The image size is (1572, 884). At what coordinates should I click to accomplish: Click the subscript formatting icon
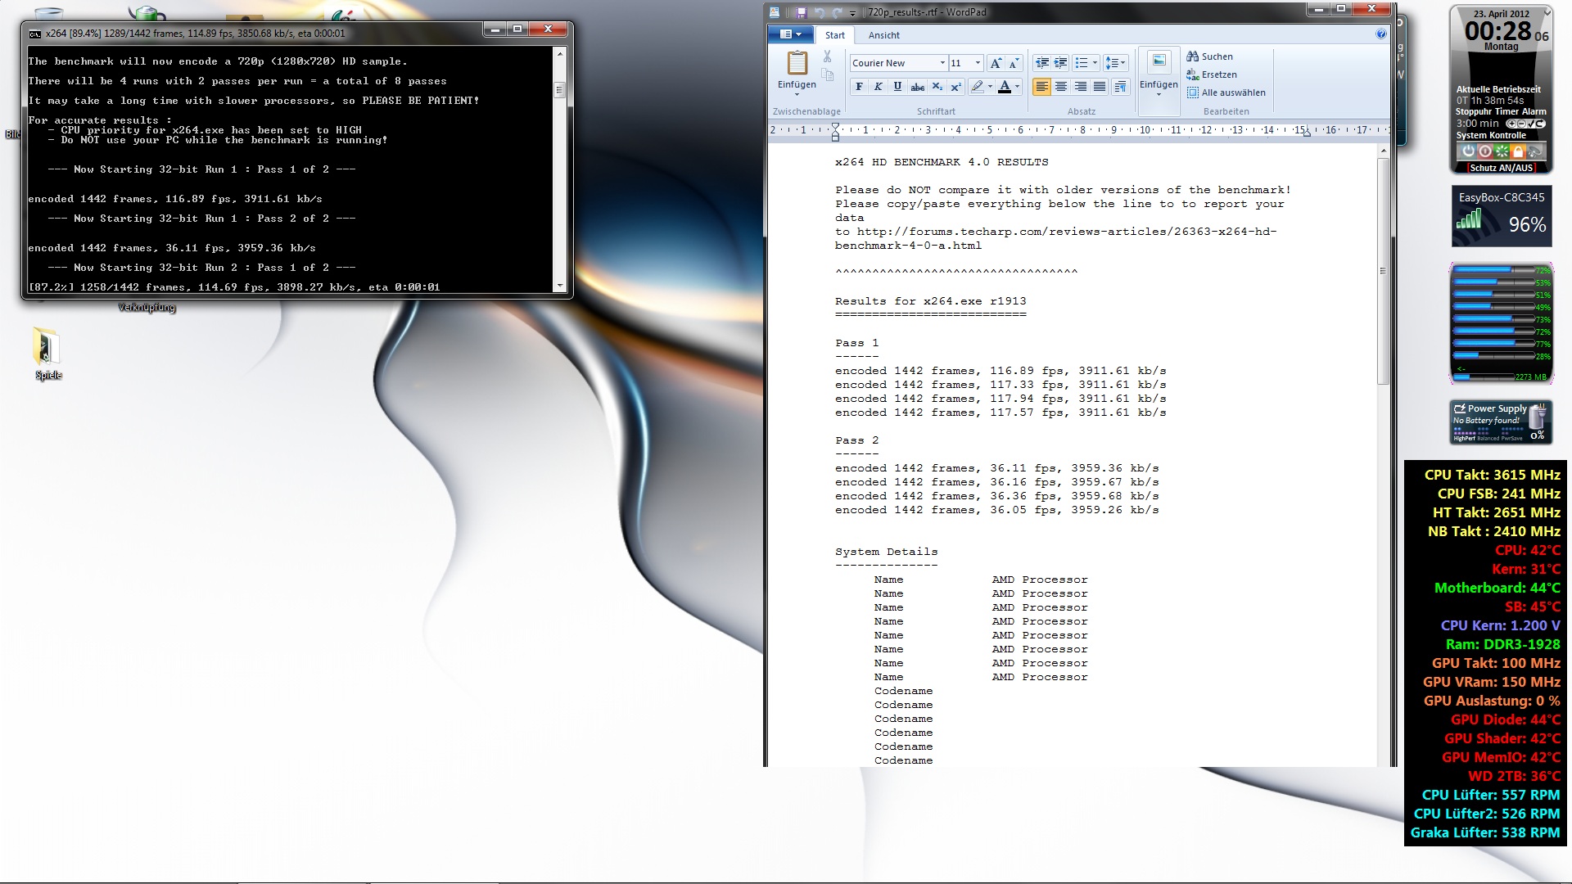click(x=937, y=87)
